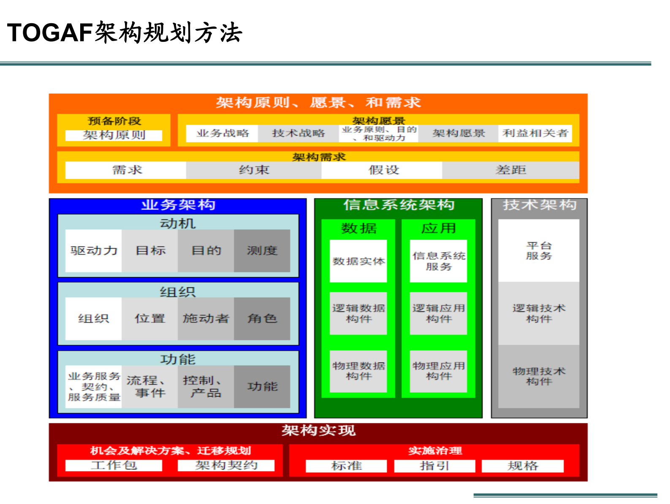Select the 目标 cell

click(x=150, y=251)
